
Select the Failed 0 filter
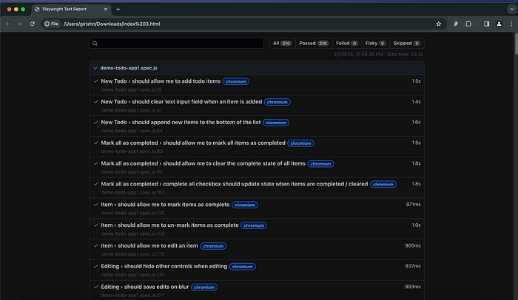[x=347, y=44]
